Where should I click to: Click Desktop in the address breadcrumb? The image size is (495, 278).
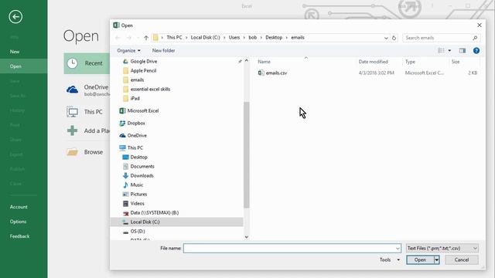274,38
